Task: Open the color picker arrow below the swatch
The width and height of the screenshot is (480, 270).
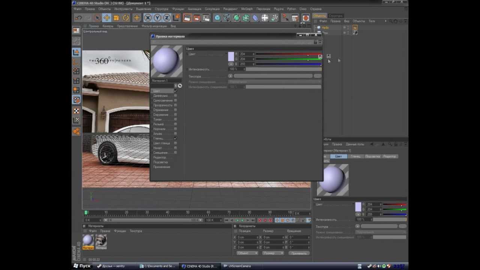Action: point(231,64)
